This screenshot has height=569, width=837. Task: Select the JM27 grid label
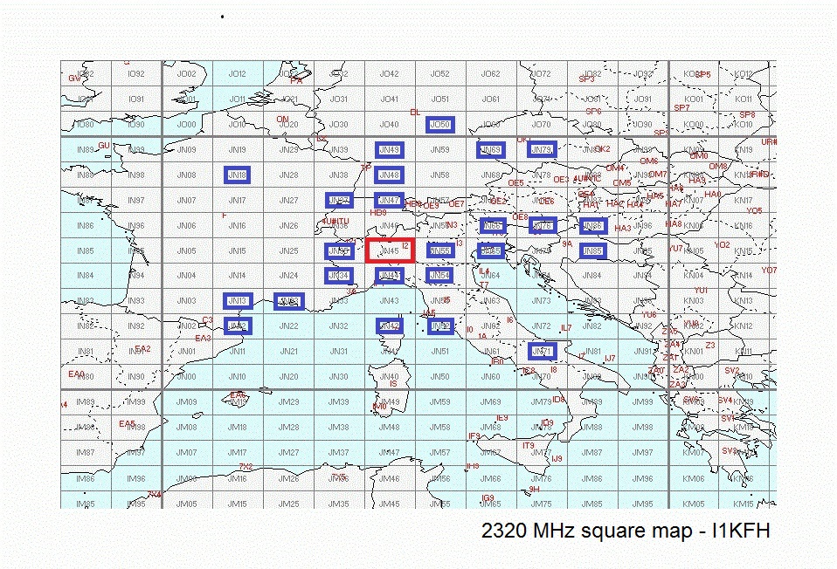pos(289,452)
